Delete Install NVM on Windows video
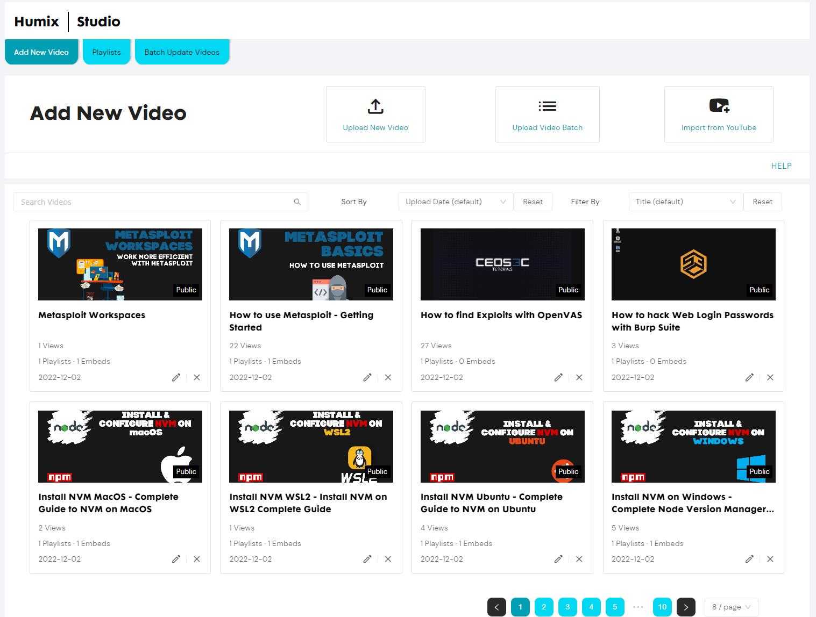The image size is (816, 617). pos(770,559)
